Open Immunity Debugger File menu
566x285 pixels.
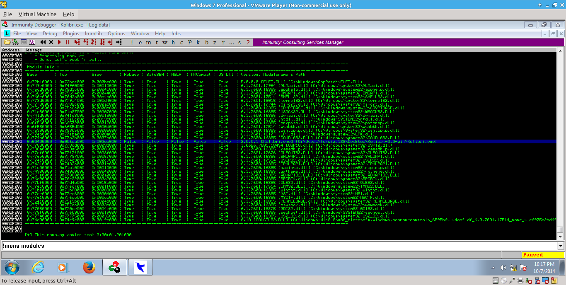[17, 34]
